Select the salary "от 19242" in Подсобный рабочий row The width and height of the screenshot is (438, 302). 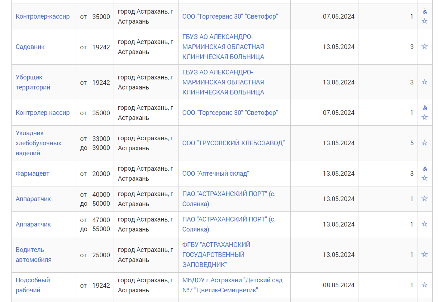tap(95, 285)
